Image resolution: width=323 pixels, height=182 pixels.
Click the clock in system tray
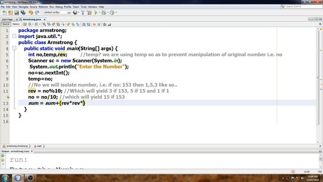click(x=312, y=178)
